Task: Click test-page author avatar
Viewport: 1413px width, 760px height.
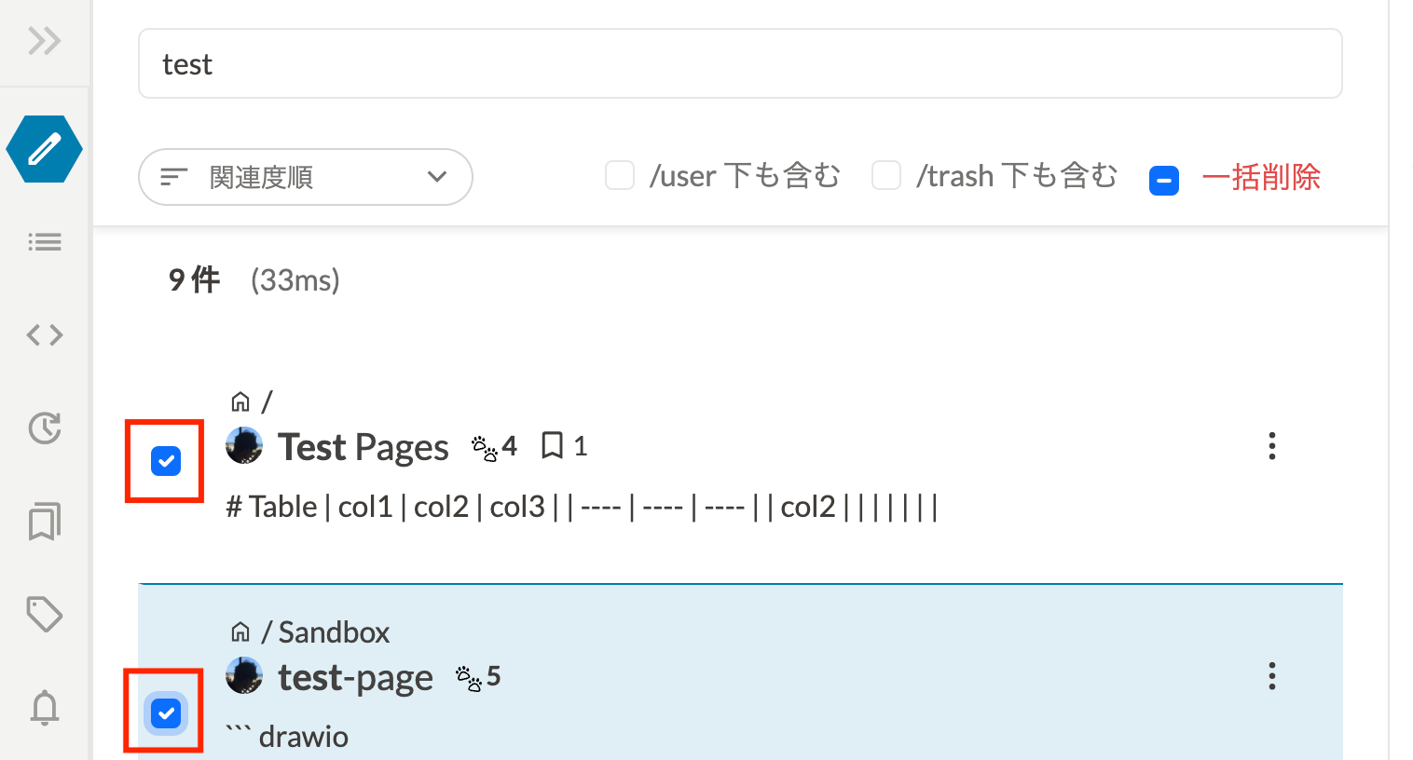Action: coord(244,676)
